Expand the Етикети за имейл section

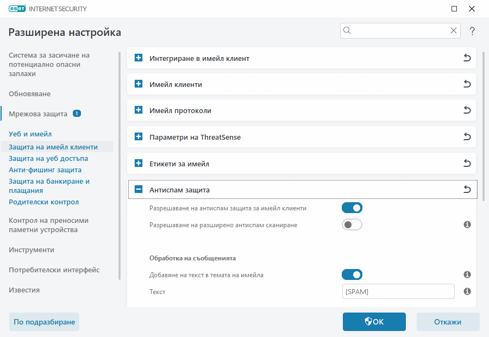(x=139, y=164)
